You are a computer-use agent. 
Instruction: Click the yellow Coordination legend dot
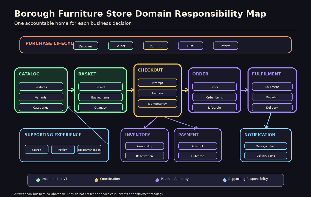tap(96, 180)
